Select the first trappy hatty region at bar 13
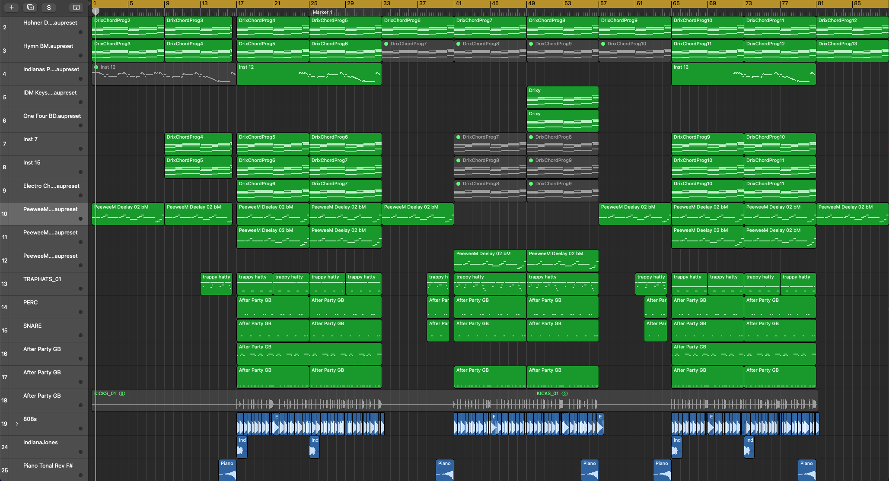 point(217,284)
